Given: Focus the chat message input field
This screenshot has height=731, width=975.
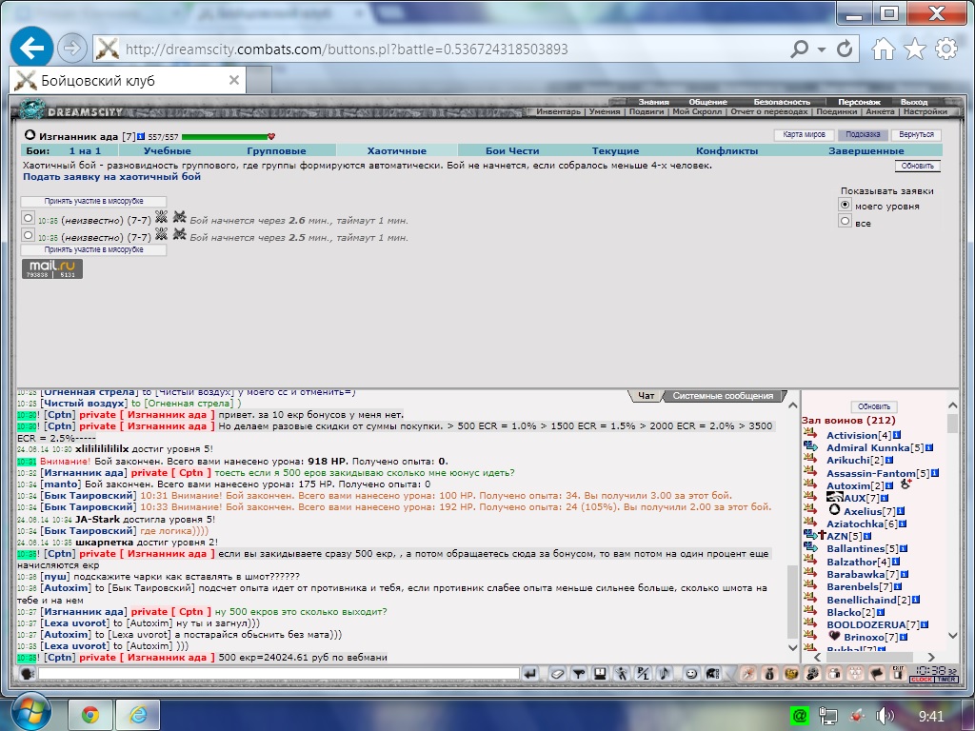Looking at the screenshot, I should coord(279,673).
